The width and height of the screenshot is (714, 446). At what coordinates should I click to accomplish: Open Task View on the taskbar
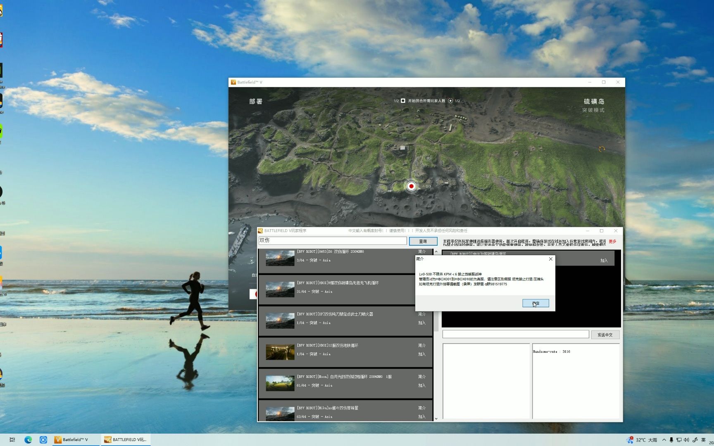tap(12, 440)
